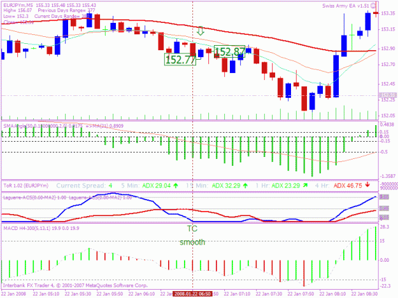Click the -1.3587 value on SMAAngle scale
Viewport: 398px width, 298px height.
[x=388, y=176]
